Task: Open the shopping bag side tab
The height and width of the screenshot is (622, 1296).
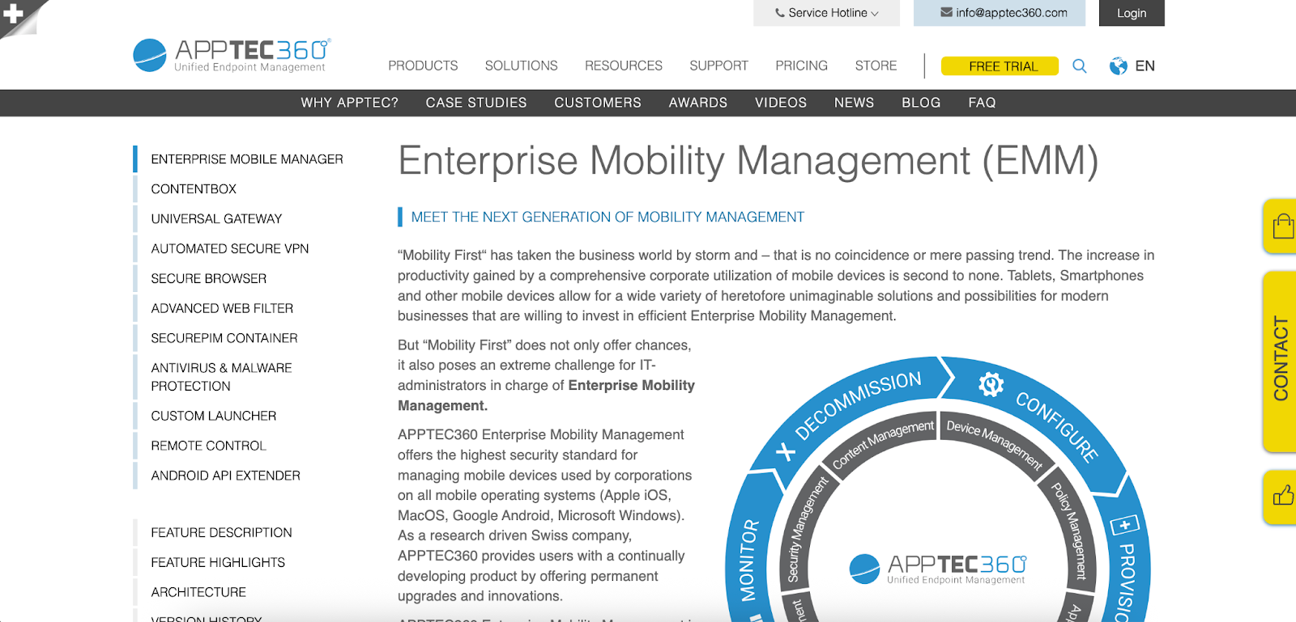Action: tap(1281, 226)
